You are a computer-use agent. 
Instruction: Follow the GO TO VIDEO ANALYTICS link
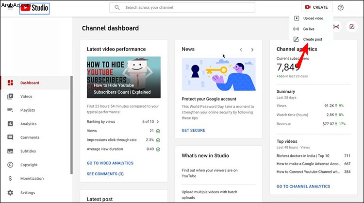pyautogui.click(x=110, y=163)
